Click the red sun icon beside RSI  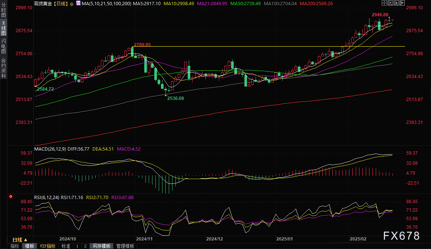(x=10, y=197)
